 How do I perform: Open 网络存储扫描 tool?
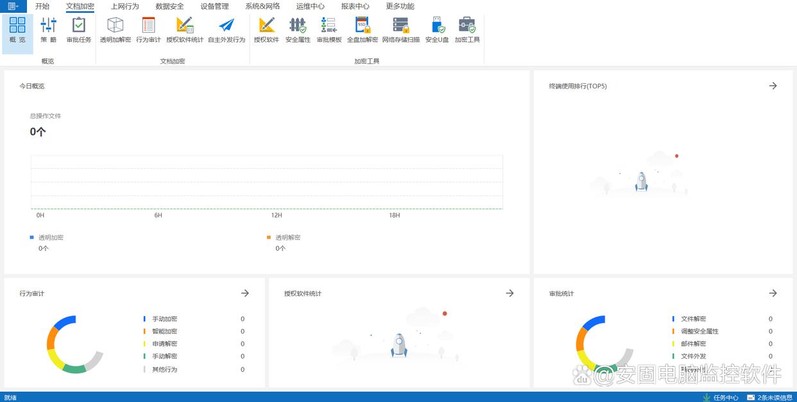(401, 30)
